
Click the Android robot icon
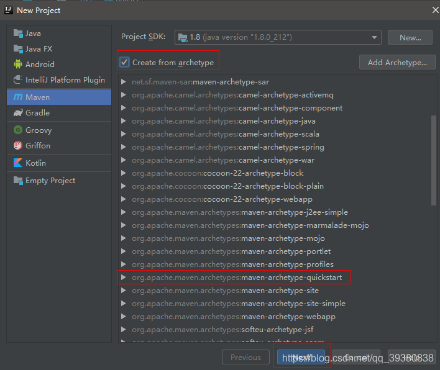pos(18,64)
